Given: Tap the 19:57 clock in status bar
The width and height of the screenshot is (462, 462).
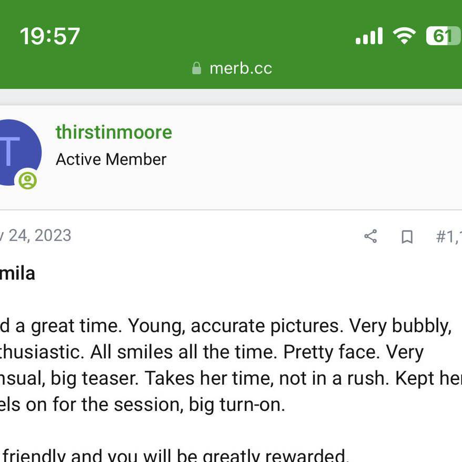Looking at the screenshot, I should 50,36.
